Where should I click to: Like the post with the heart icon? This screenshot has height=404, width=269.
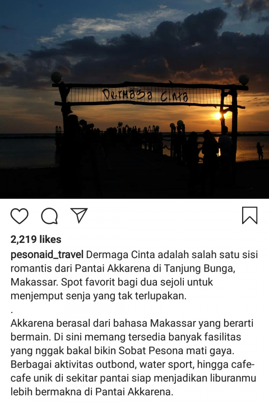tap(19, 215)
